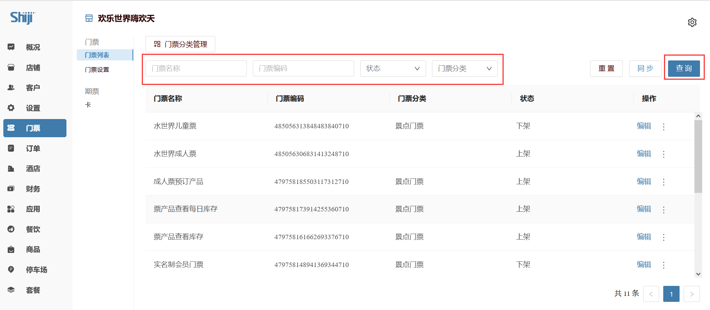Open the 财务 finance icon in sidebar
The image size is (710, 310).
click(x=11, y=189)
